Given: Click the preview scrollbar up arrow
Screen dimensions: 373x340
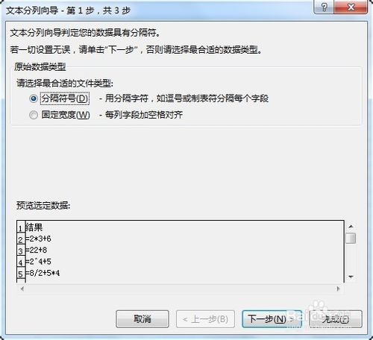Looking at the screenshot, I should click(x=351, y=227).
